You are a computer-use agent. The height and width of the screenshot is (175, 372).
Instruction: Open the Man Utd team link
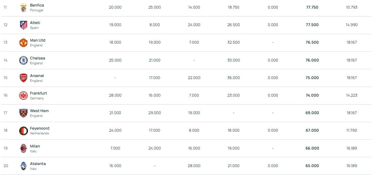coord(38,40)
